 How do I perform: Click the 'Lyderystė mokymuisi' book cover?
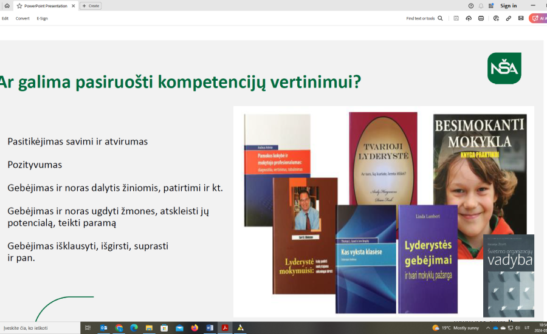pos(305,236)
